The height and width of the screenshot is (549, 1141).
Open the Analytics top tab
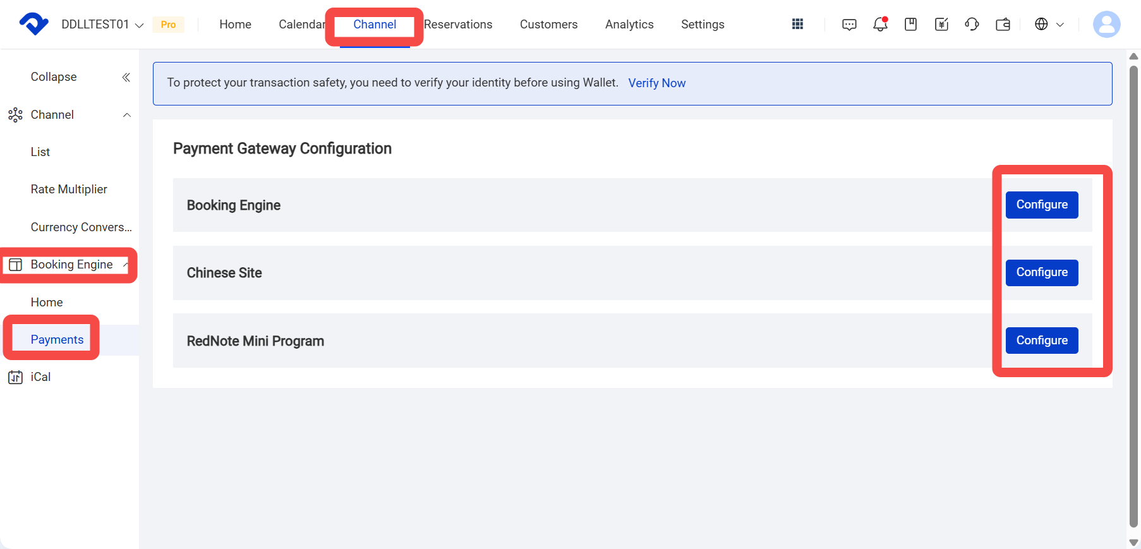tap(629, 24)
